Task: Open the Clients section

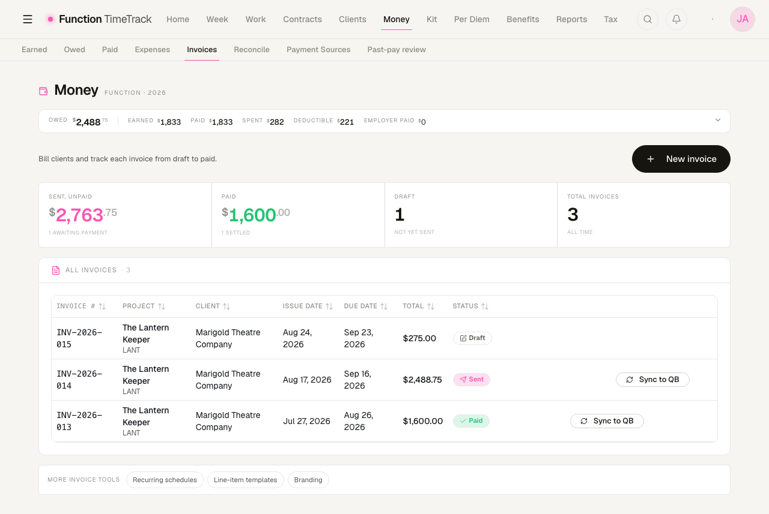Action: click(x=353, y=19)
